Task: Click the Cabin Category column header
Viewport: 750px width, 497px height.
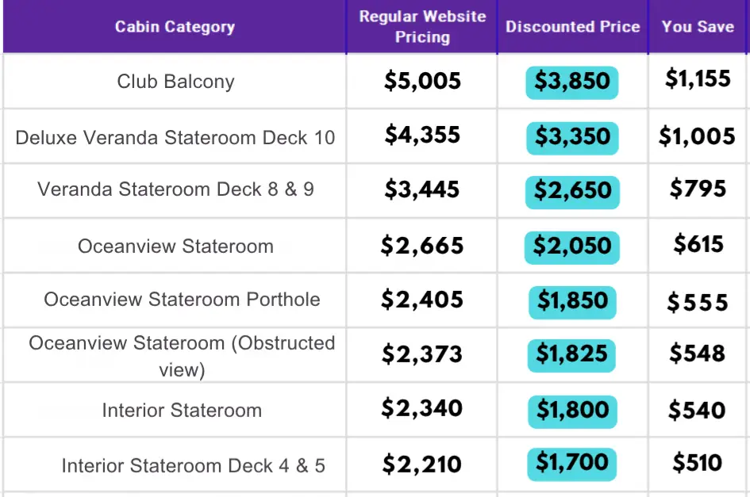Action: (x=175, y=27)
